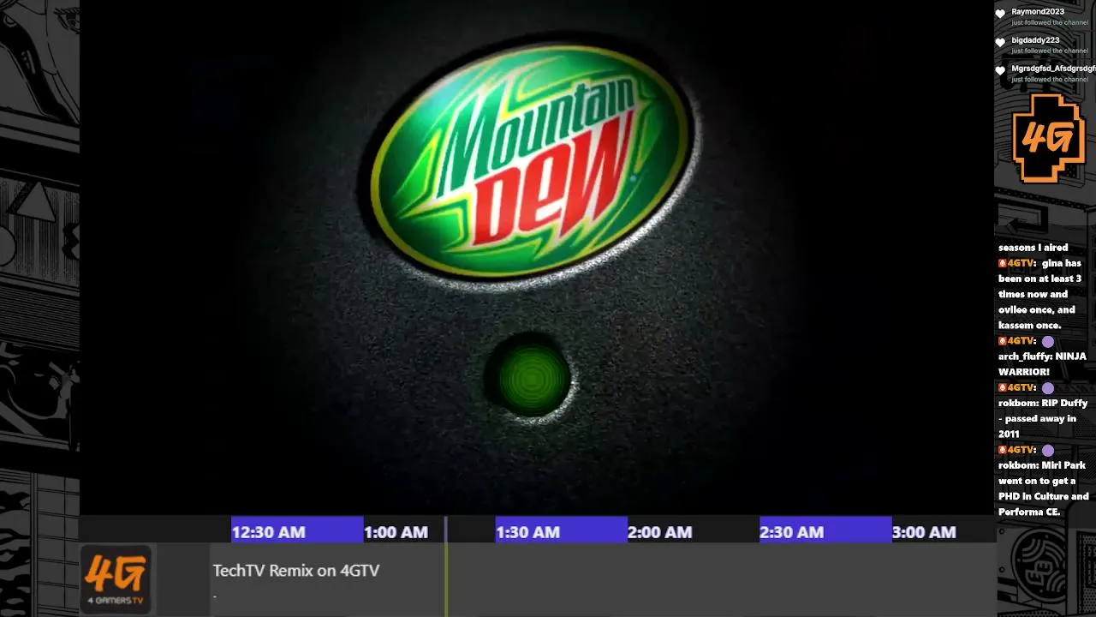Select the 3:00 AM time slot
This screenshot has height=617, width=1096.
pos(943,531)
